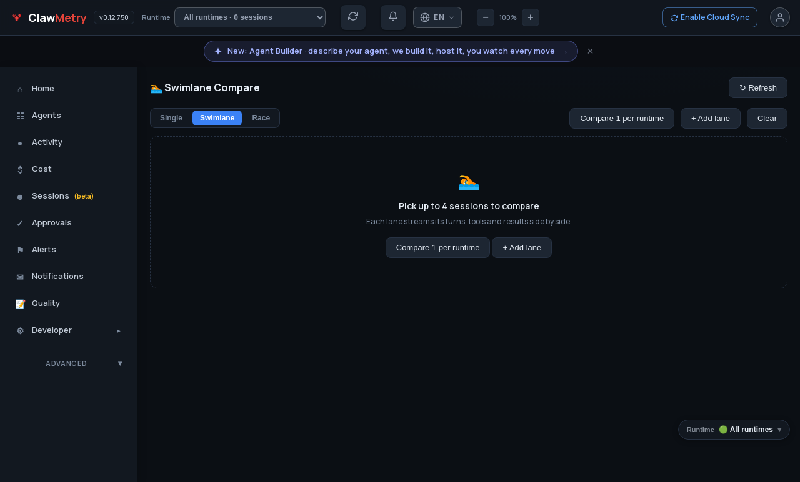
Task: Click the top bar refresh sync icon
Action: click(353, 17)
